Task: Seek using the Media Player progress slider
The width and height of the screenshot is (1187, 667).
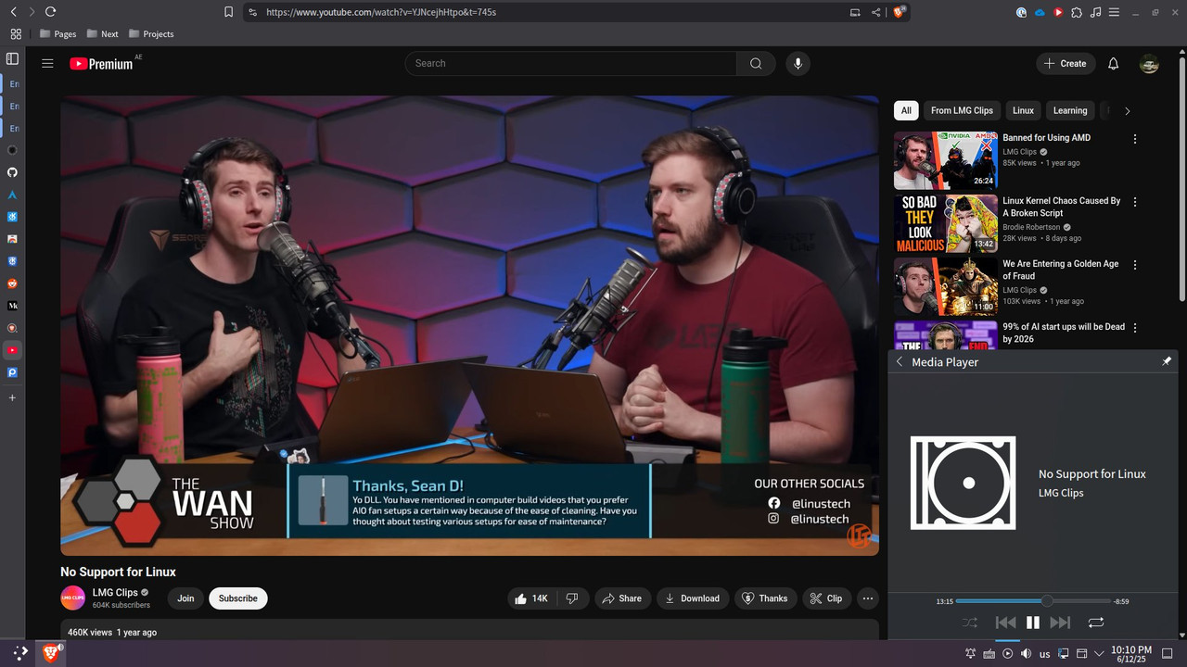Action: [x=1033, y=601]
